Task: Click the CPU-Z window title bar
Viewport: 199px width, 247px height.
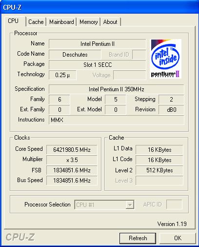Action: click(99, 7)
